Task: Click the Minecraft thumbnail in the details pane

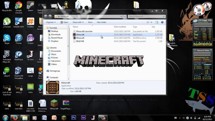Action: (52, 87)
